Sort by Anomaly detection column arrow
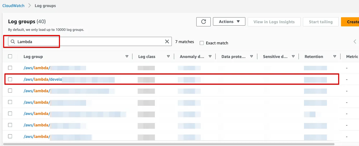359x146 pixels. pos(210,56)
